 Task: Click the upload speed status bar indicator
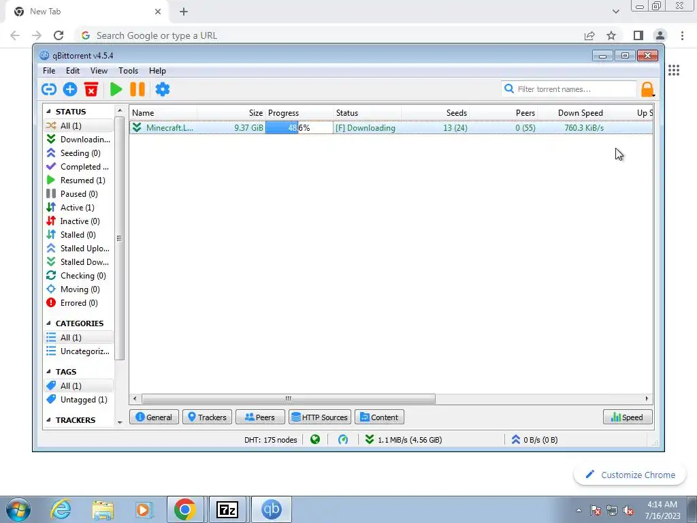(534, 440)
